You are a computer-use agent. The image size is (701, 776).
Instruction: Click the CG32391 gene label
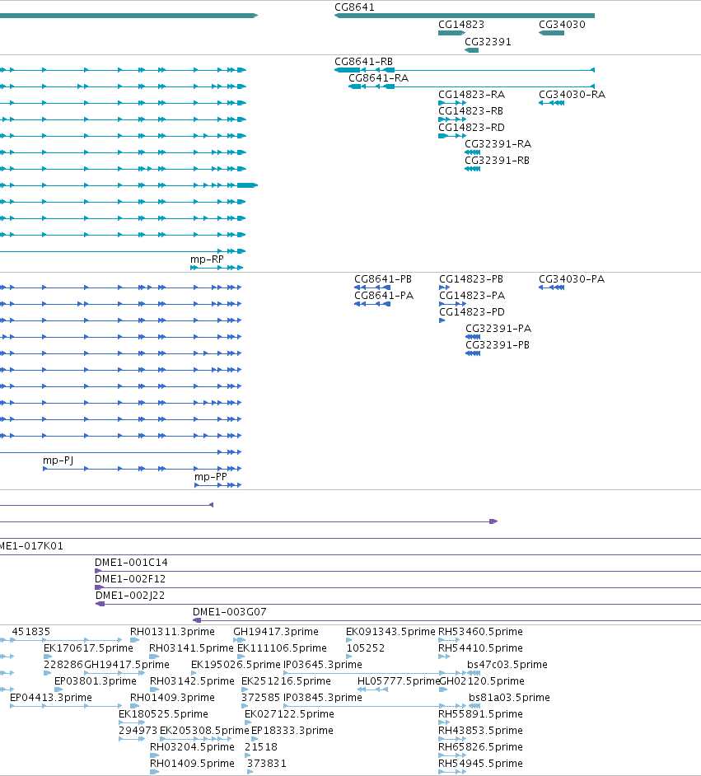click(488, 42)
